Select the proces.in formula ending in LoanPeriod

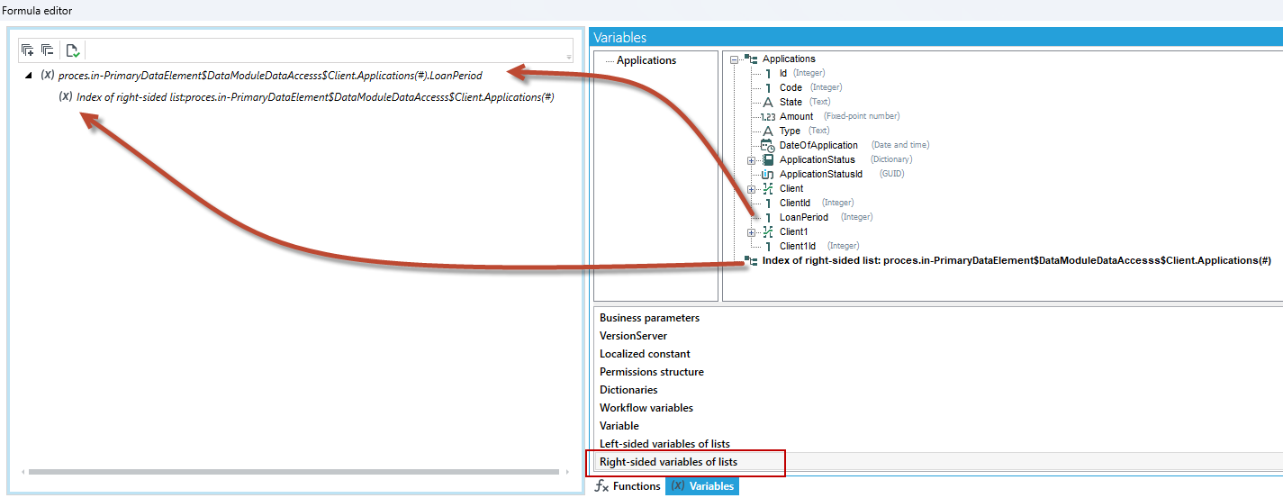click(x=270, y=76)
